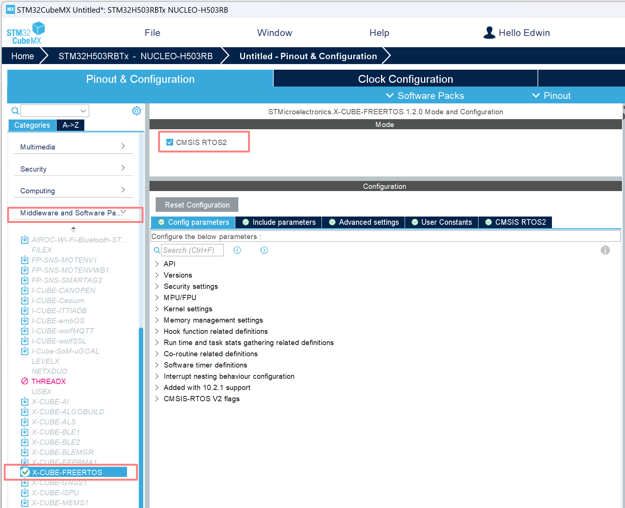The width and height of the screenshot is (625, 508).
Task: Uncheck the CMSIS RTOS2 checkbox
Action: click(x=170, y=142)
